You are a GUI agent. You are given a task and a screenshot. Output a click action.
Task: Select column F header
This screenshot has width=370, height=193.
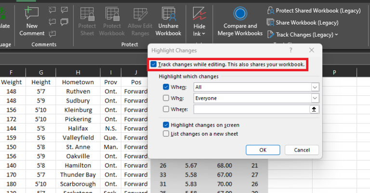[11, 72]
